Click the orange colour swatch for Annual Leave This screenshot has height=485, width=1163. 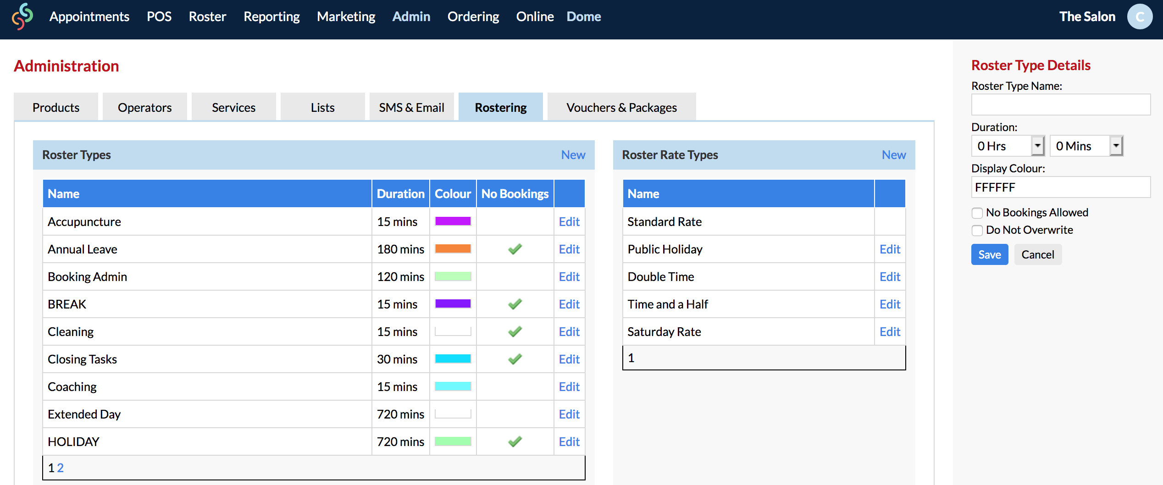click(453, 249)
